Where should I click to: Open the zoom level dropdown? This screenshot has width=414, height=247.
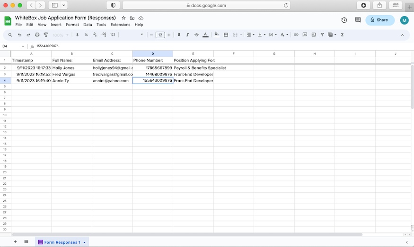pos(60,35)
